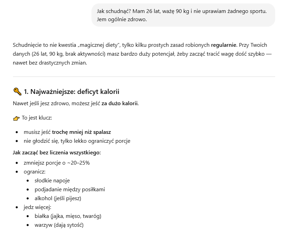Click the bold text "za dużo kalorii"
This screenshot has width=297, height=237.
[x=119, y=103]
